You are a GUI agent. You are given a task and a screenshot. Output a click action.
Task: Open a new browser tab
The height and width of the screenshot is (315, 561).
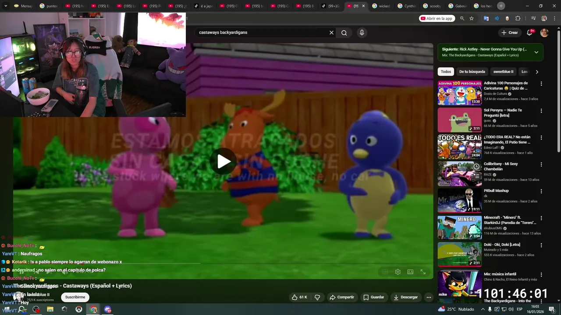coord(501,6)
